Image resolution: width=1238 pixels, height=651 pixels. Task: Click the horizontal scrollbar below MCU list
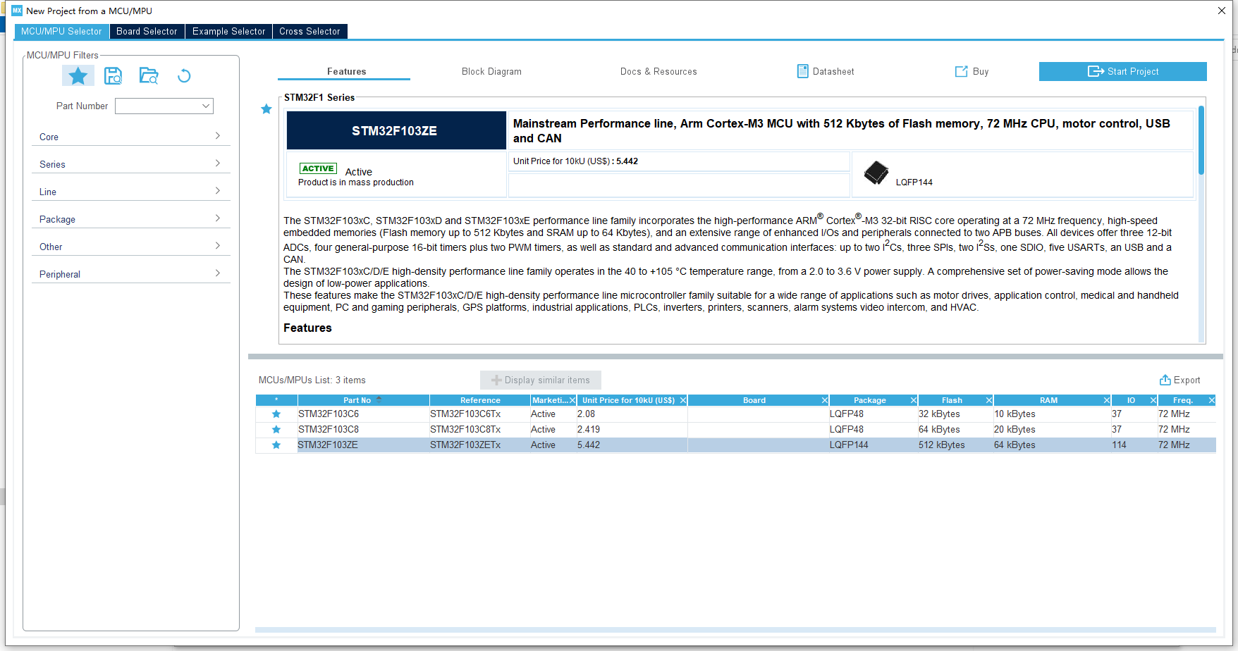(735, 630)
